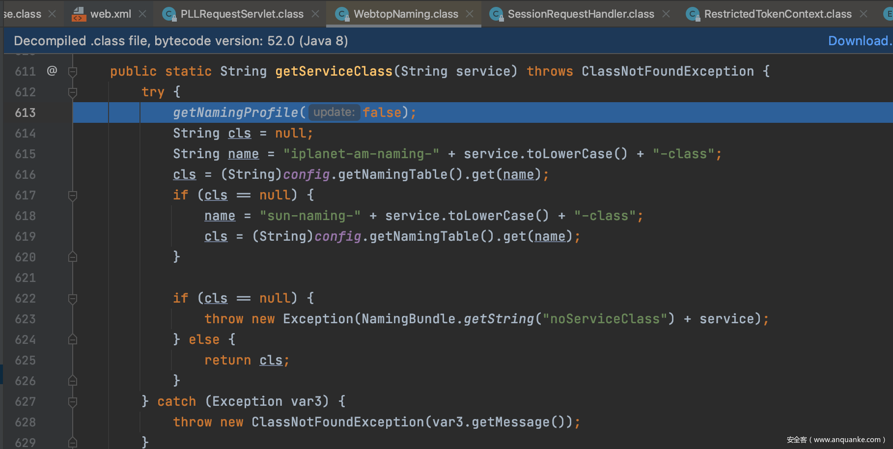Click the web.xml file type icon
Screen dimensions: 893x449
click(79, 14)
